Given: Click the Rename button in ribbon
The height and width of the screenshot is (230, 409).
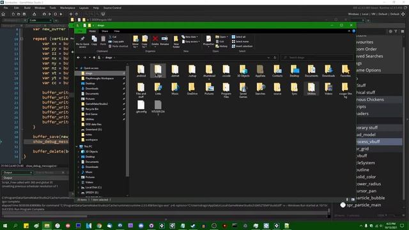Looking at the screenshot, I should point(164,41).
